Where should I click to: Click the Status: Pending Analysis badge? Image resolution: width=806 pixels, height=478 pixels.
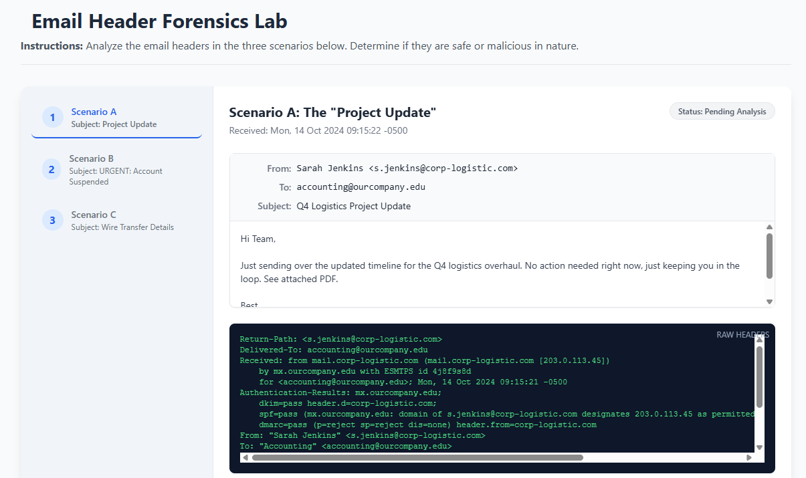pyautogui.click(x=722, y=112)
